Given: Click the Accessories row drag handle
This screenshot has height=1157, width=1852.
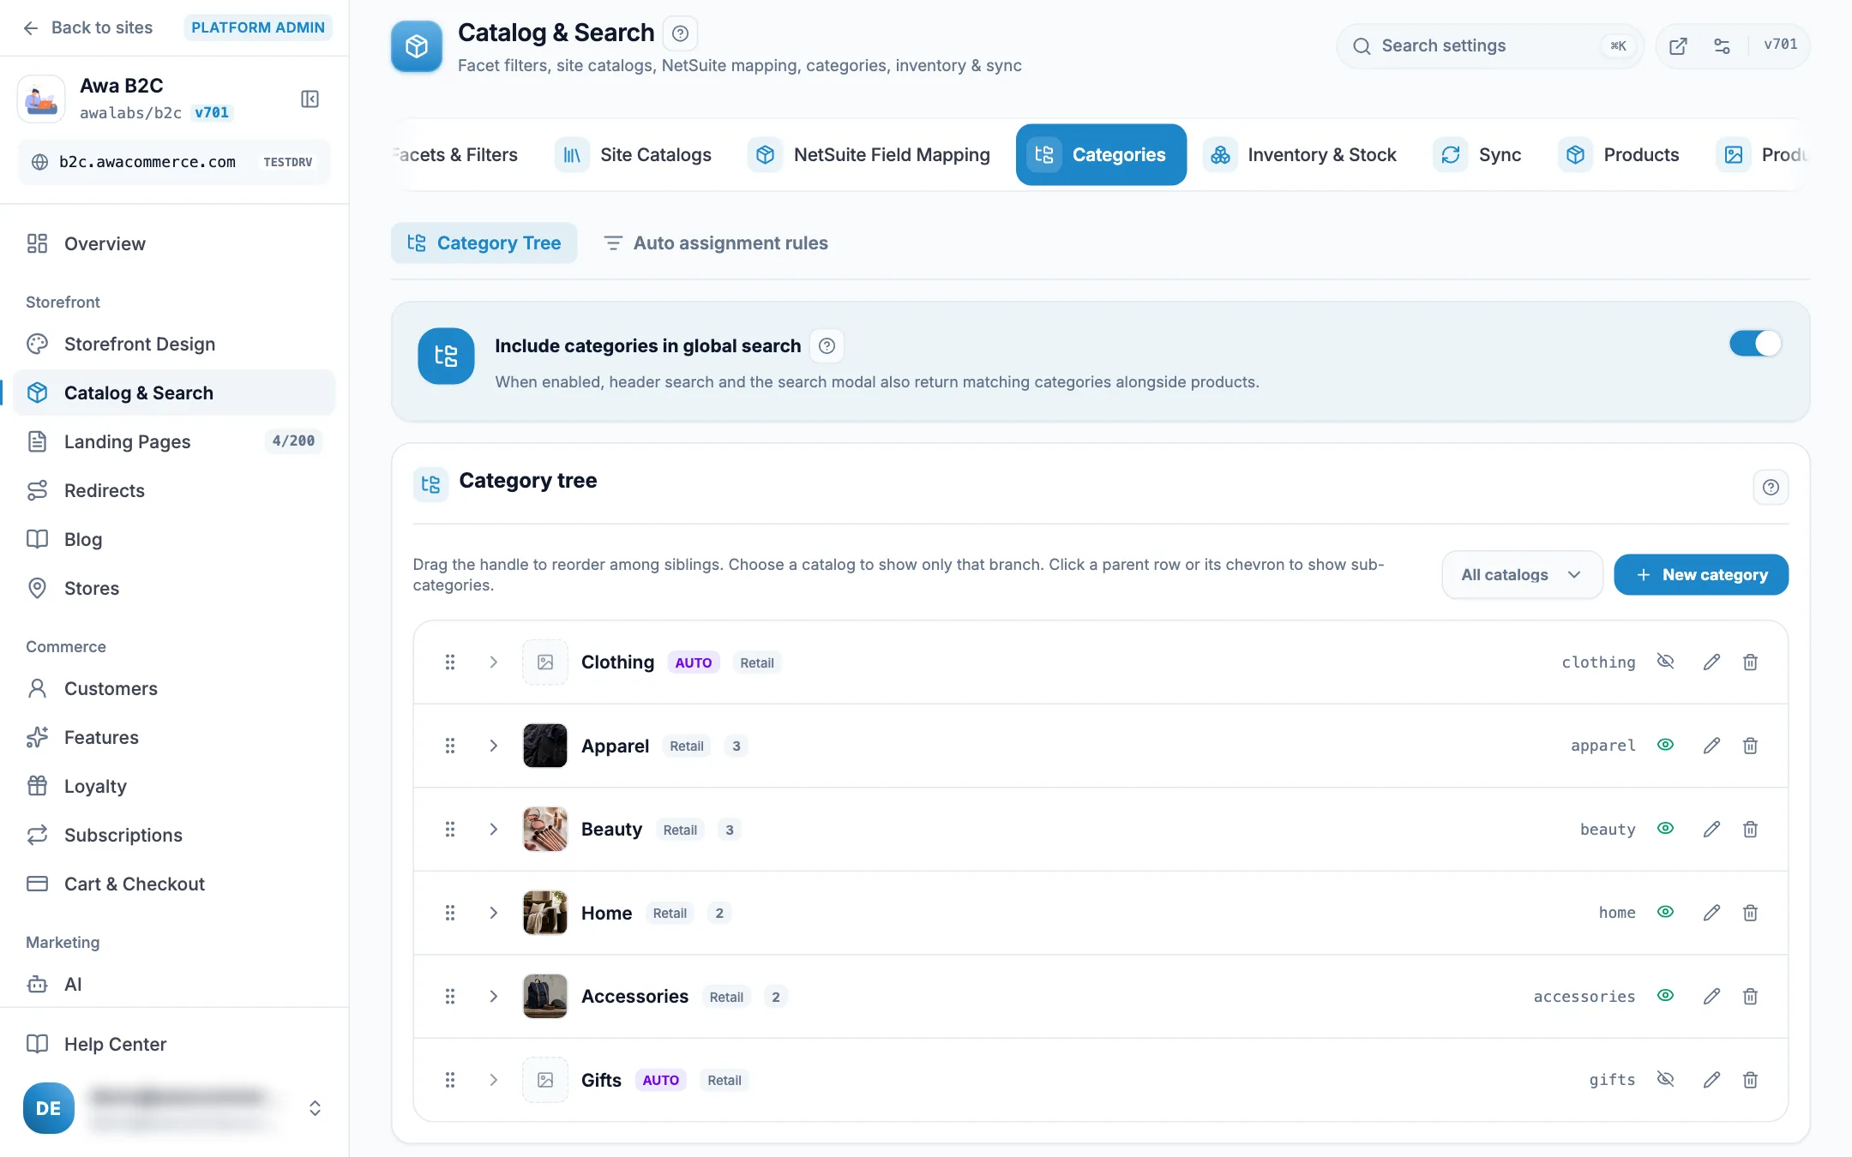Looking at the screenshot, I should point(450,996).
